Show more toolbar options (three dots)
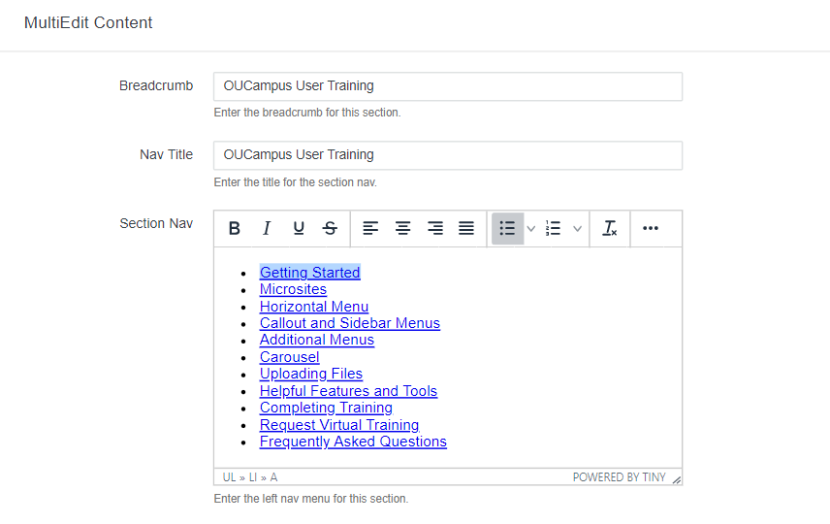 (x=651, y=229)
